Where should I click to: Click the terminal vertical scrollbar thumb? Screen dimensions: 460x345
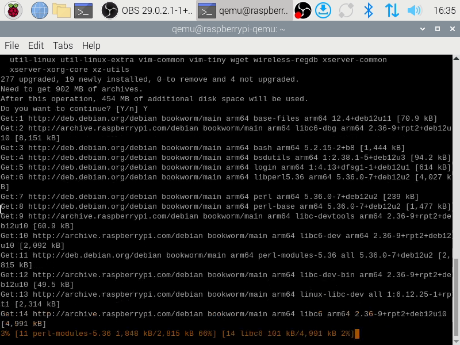(x=456, y=296)
